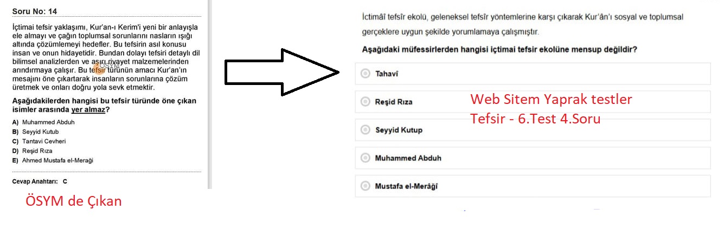Click the red 'ÖSYM de Çıkan' label
Viewport: 724px width, 229px height.
click(x=74, y=201)
